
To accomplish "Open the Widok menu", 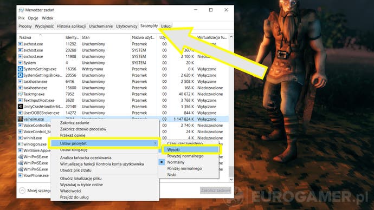I will pyautogui.click(x=48, y=18).
